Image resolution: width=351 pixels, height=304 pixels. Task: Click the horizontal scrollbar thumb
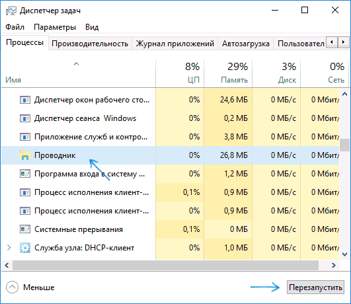(165, 266)
